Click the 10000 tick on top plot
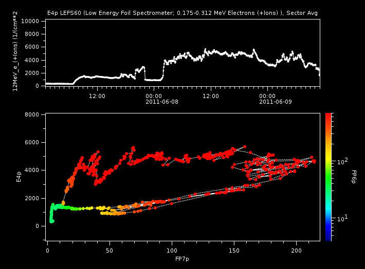 point(30,21)
